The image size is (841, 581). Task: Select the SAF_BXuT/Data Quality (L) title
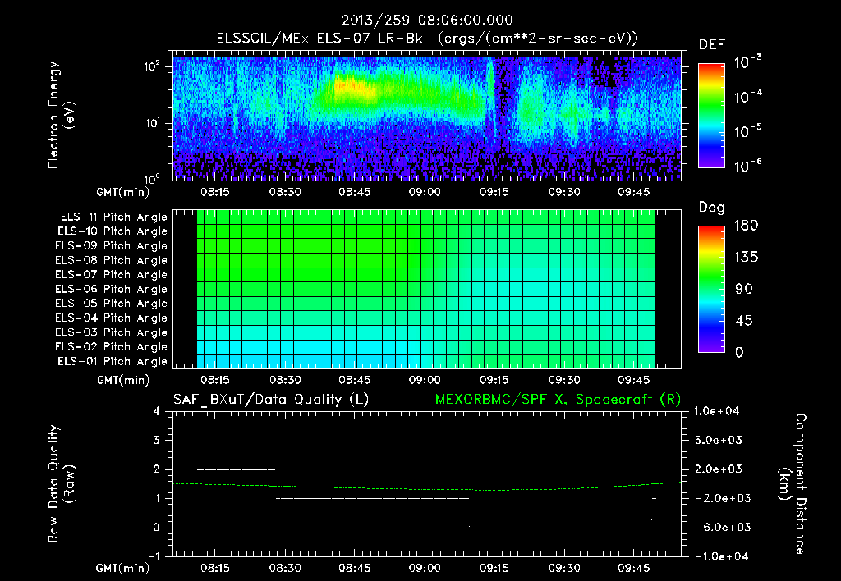pos(271,400)
